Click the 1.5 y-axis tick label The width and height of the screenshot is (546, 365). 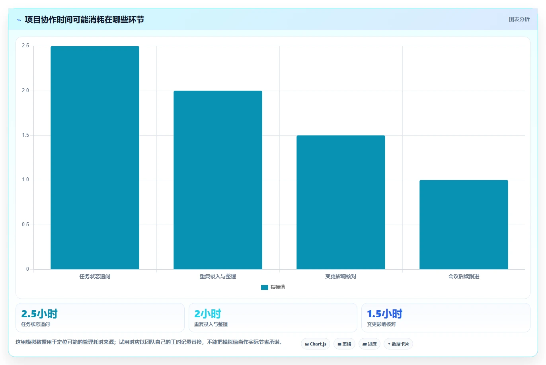click(25, 135)
